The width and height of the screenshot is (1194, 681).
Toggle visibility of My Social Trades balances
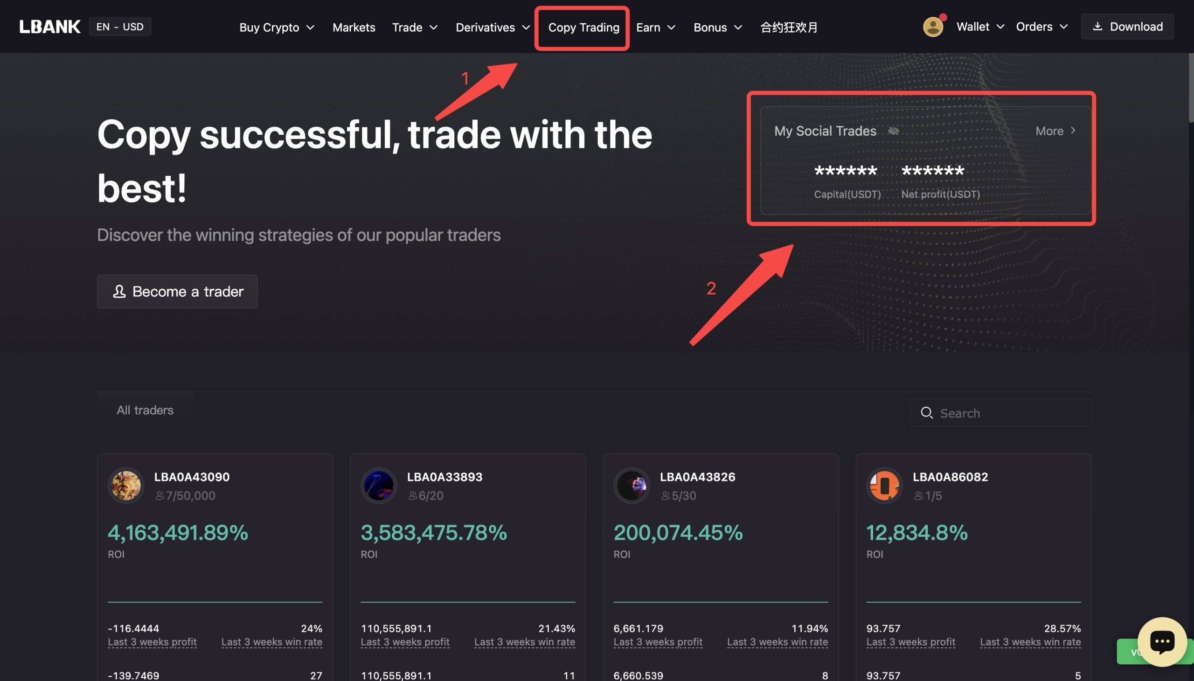pyautogui.click(x=893, y=131)
